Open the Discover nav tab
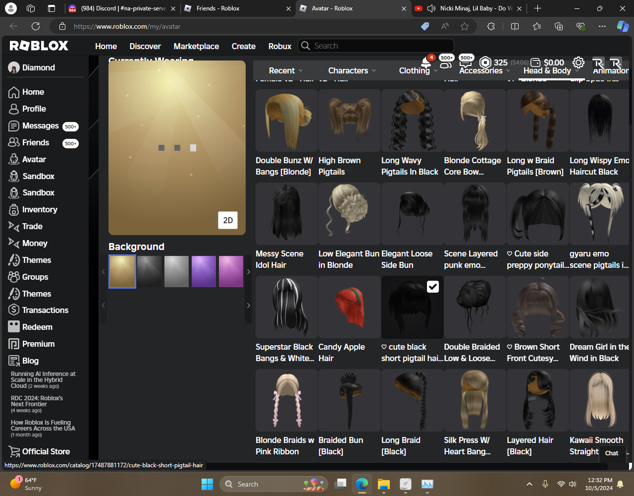This screenshot has width=634, height=496. tap(145, 46)
